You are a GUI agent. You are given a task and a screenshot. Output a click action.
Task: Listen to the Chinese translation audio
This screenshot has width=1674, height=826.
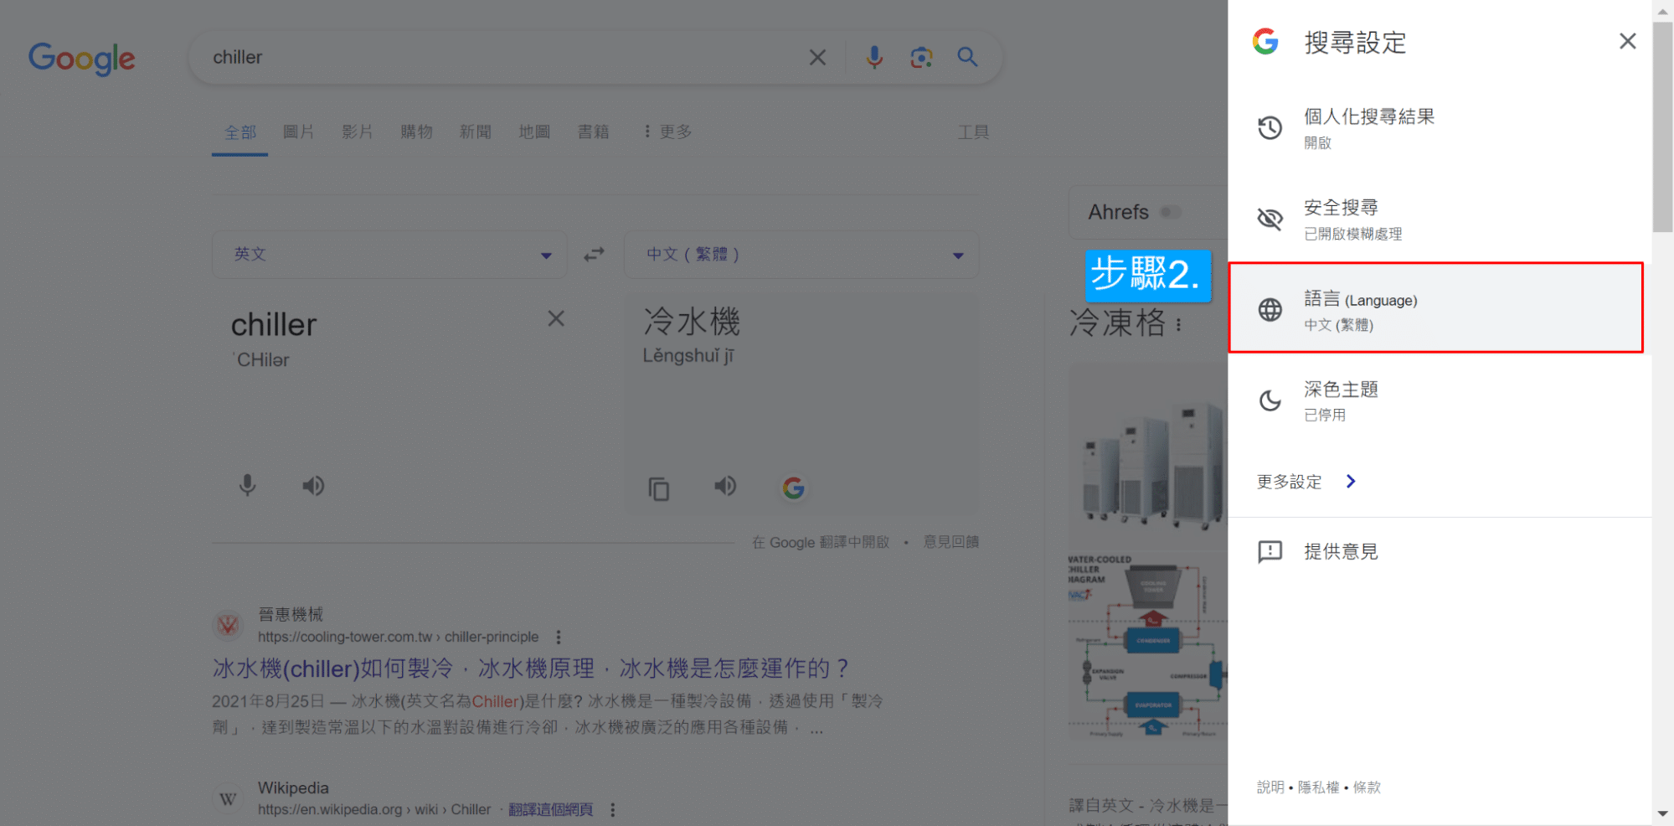[725, 487]
